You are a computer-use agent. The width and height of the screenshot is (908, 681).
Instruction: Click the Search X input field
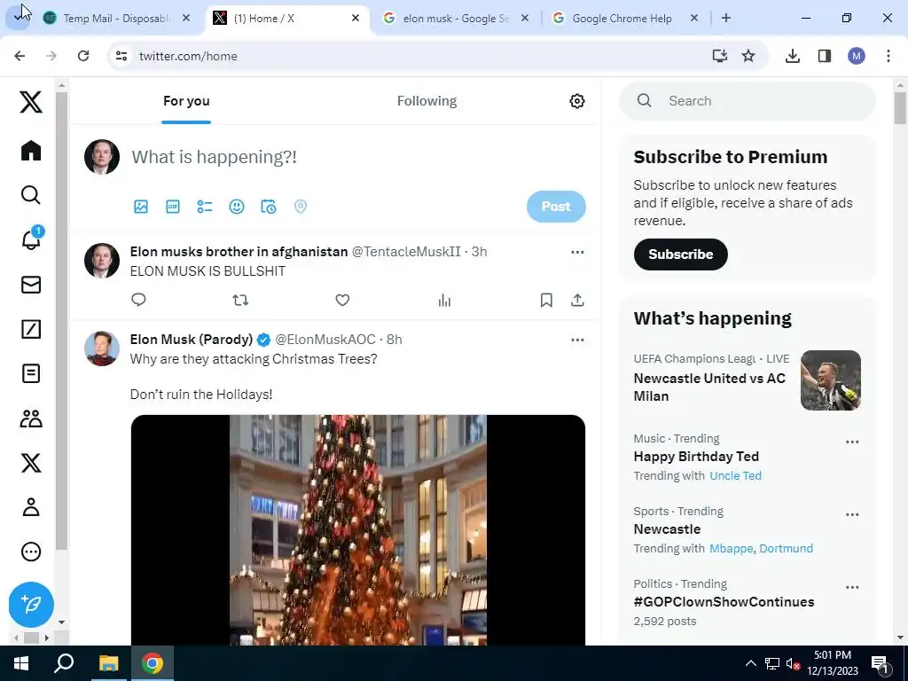(x=747, y=101)
